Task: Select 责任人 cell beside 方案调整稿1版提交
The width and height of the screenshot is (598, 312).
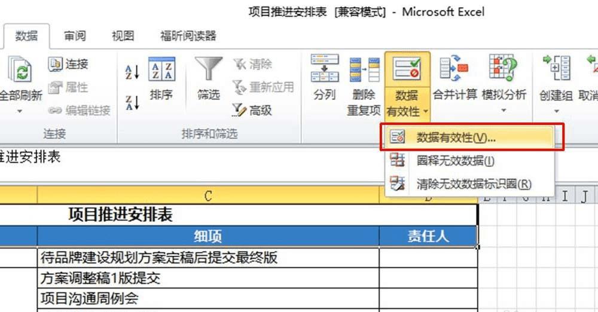Action: point(429,278)
